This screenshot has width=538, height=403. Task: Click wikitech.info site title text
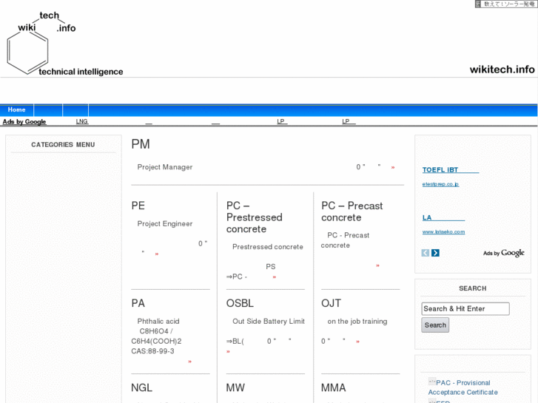[502, 70]
